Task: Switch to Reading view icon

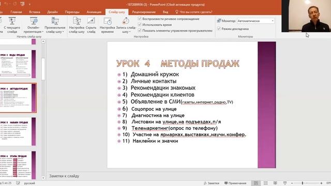Action: 275,183
